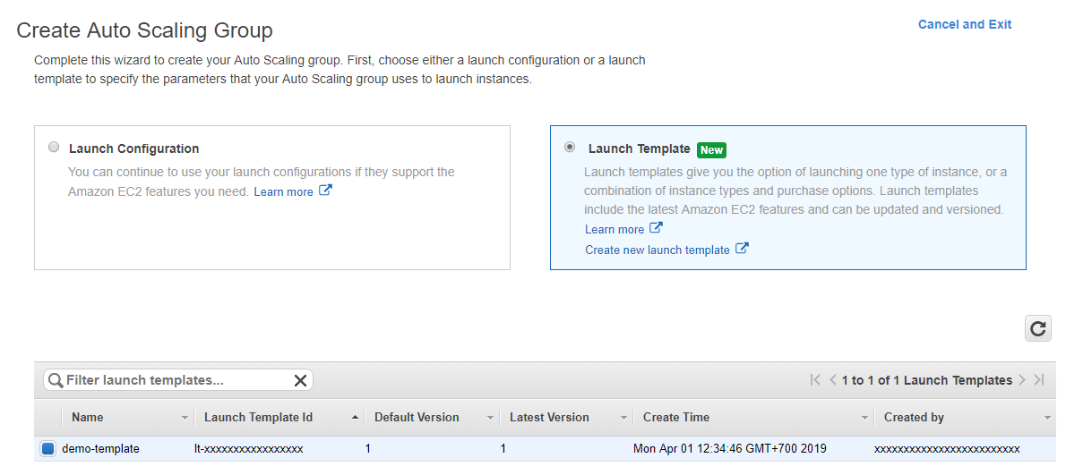Open the Create Time column dropdown arrow
Screen dimensions: 1066x475
pyautogui.click(x=864, y=418)
